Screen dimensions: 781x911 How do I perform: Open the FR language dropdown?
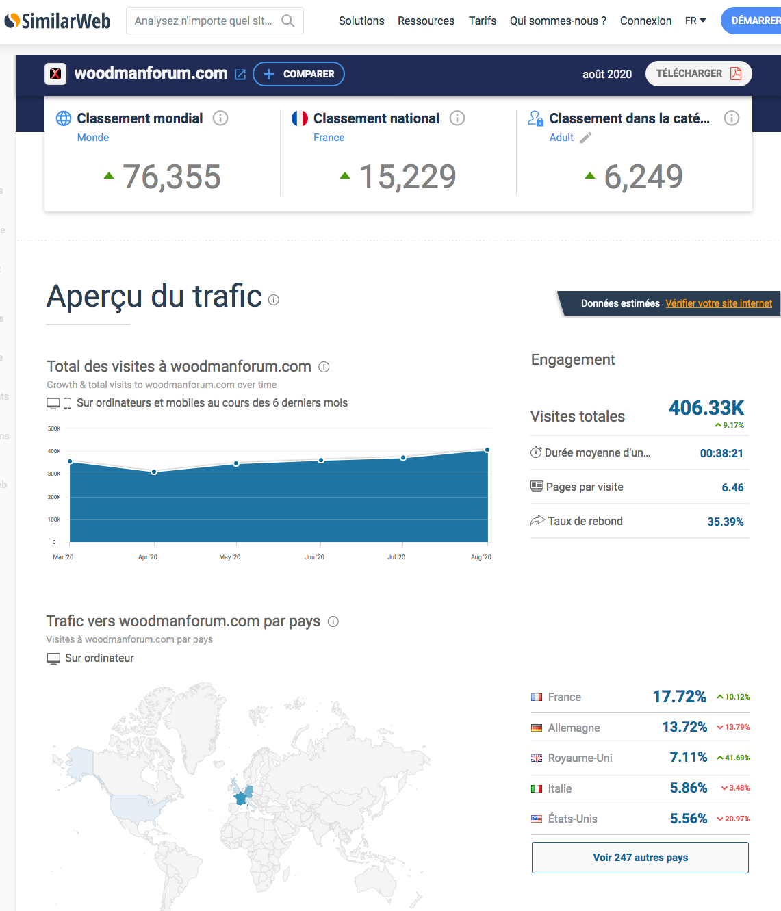(x=695, y=21)
